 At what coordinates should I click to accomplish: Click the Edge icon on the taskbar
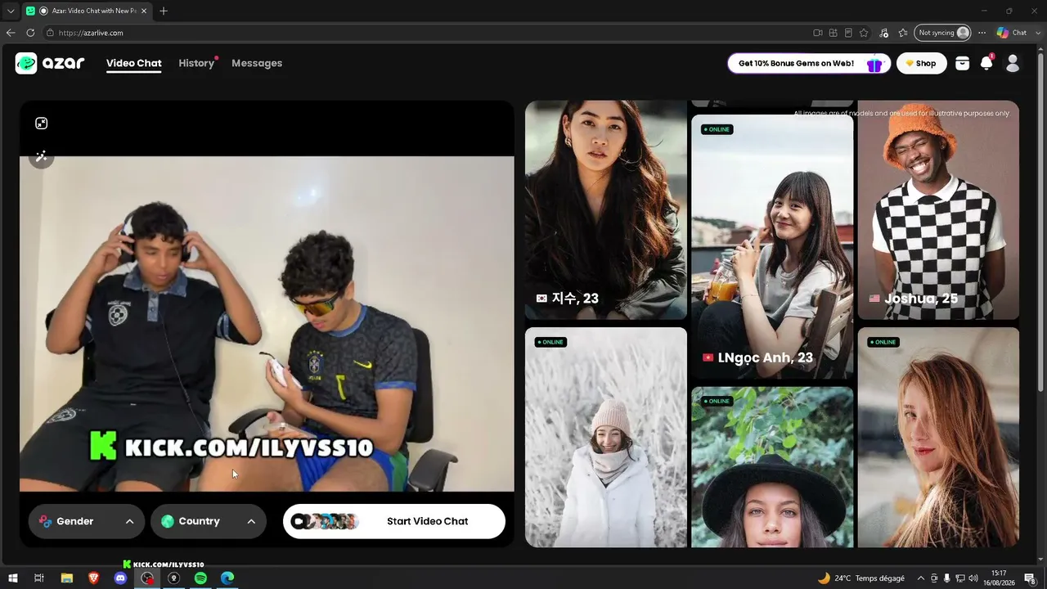pos(227,578)
